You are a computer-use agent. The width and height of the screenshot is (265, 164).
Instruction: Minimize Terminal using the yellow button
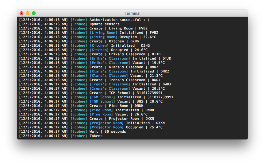tap(28, 13)
